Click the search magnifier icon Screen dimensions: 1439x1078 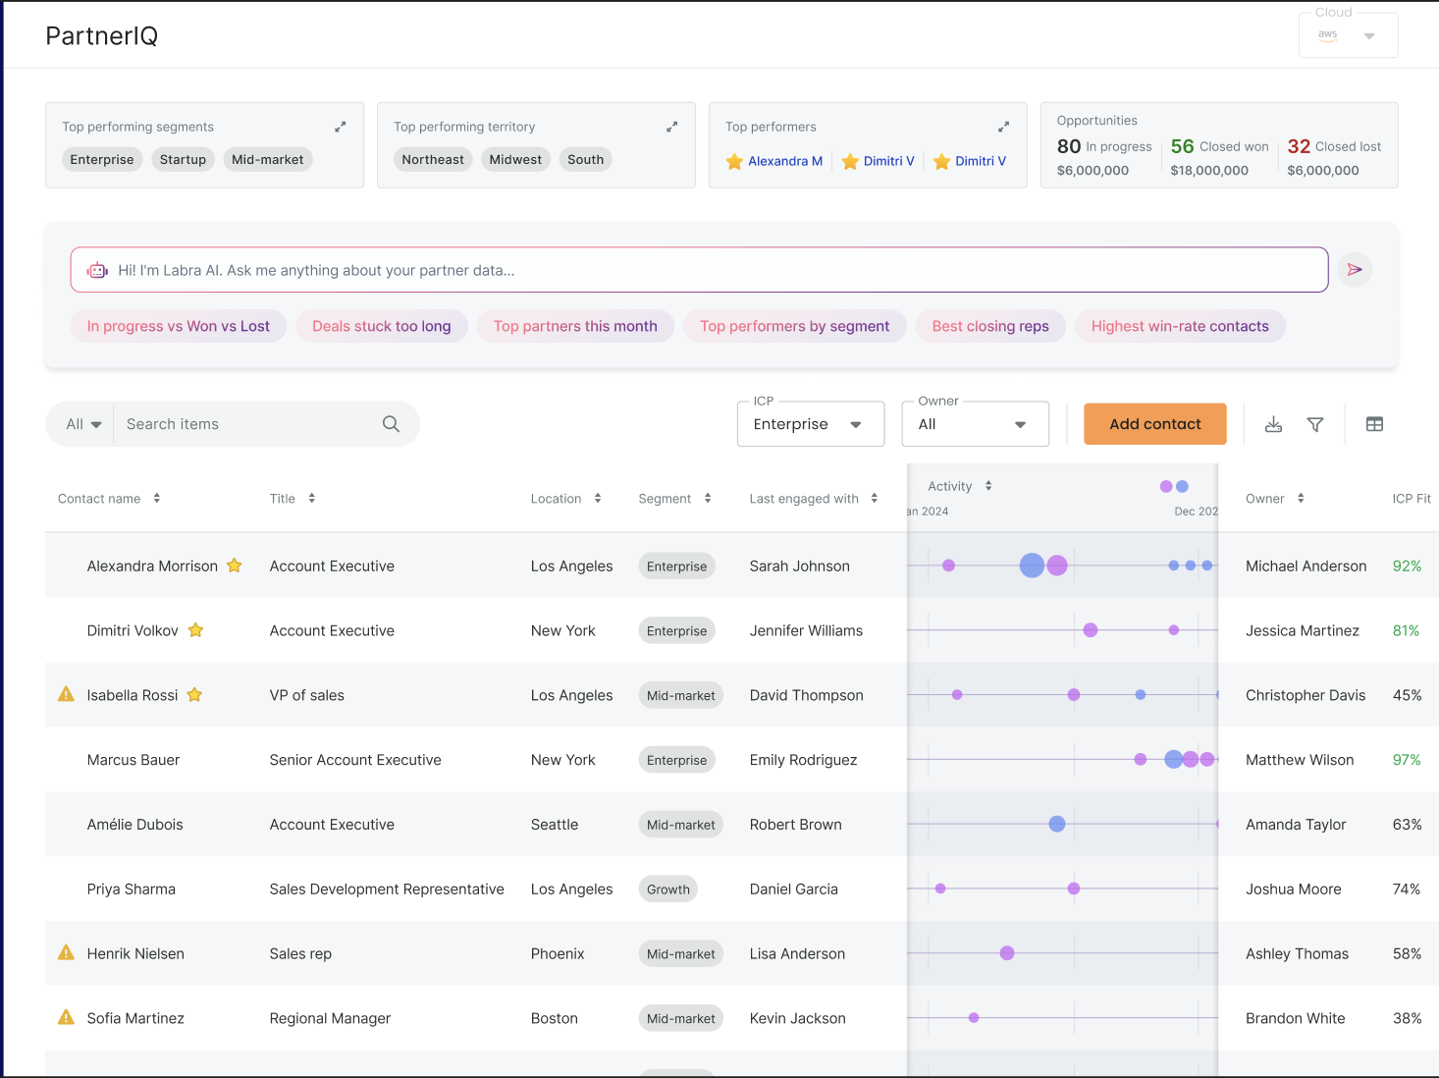click(x=391, y=424)
